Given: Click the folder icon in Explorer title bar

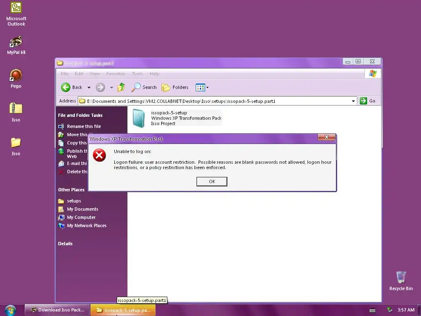Looking at the screenshot, I should point(60,63).
